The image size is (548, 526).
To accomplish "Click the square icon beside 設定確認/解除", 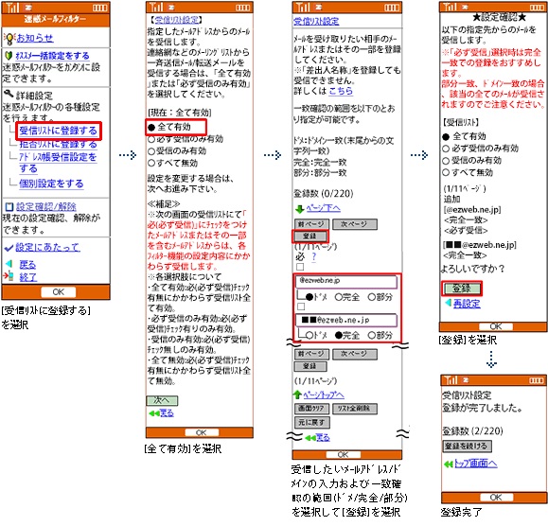I will coord(9,207).
